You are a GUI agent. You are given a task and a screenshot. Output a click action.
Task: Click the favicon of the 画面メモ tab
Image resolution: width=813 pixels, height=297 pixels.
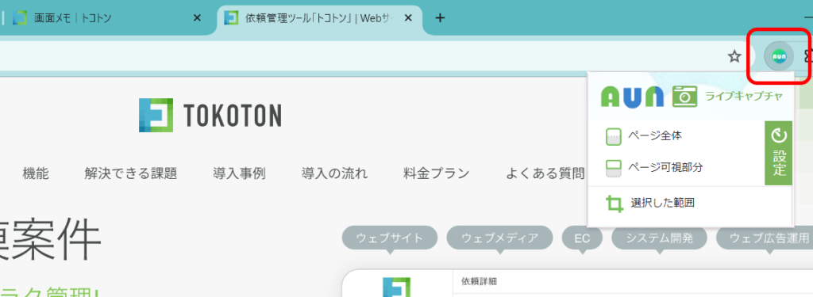(20, 18)
